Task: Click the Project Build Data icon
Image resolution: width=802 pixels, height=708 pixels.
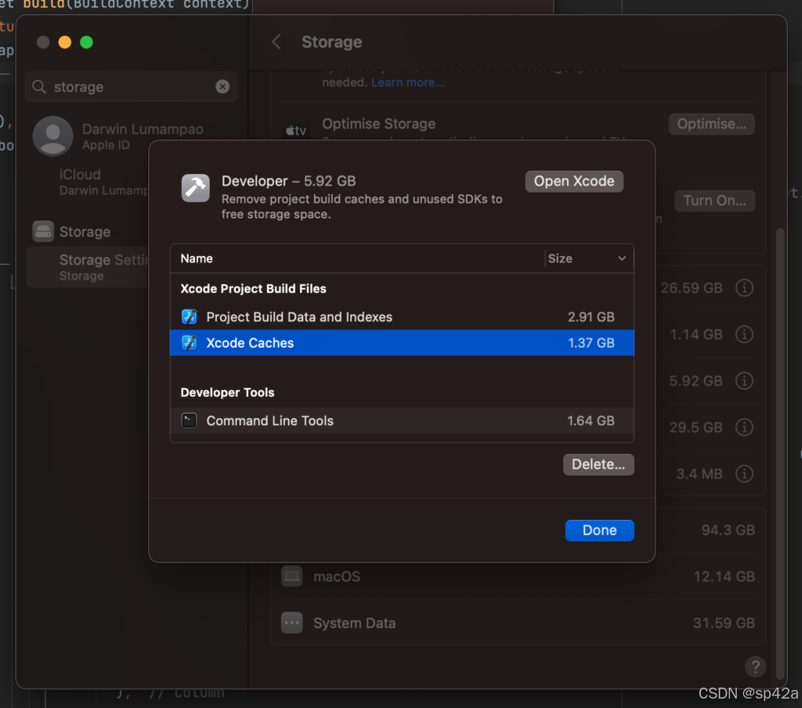Action: tap(190, 316)
